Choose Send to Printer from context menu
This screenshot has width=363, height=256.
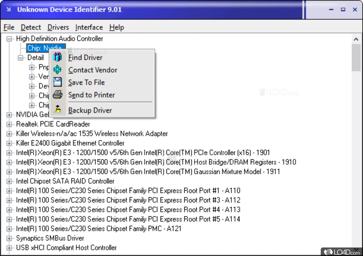point(102,95)
